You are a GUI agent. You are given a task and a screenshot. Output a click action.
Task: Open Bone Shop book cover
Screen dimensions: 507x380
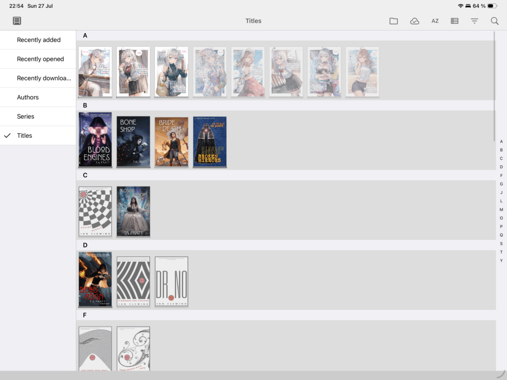pos(133,142)
